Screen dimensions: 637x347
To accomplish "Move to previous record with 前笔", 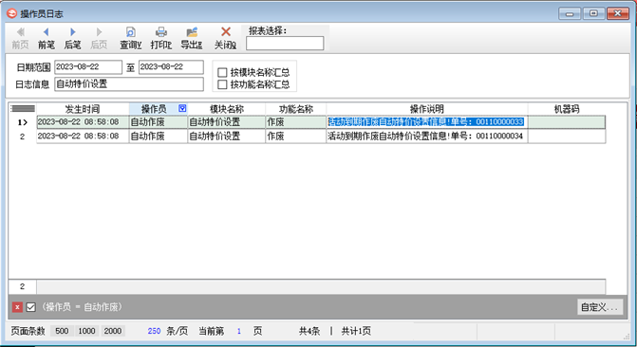I will (46, 38).
